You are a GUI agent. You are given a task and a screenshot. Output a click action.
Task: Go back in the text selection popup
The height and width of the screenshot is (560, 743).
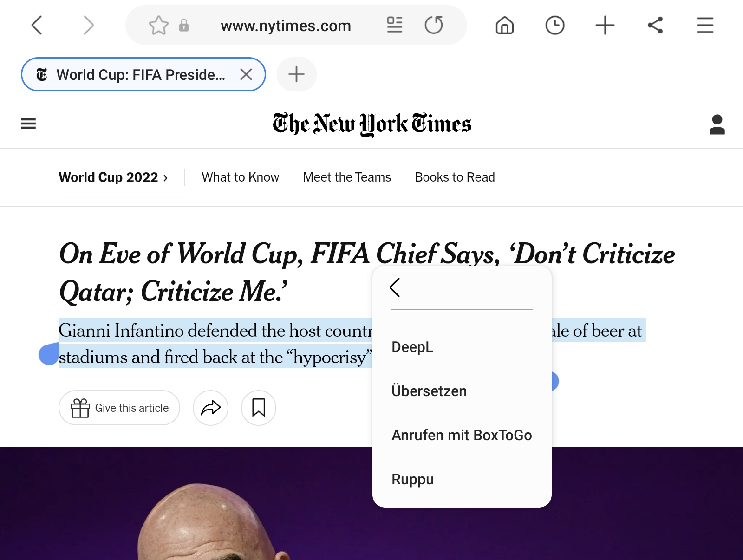click(x=395, y=287)
